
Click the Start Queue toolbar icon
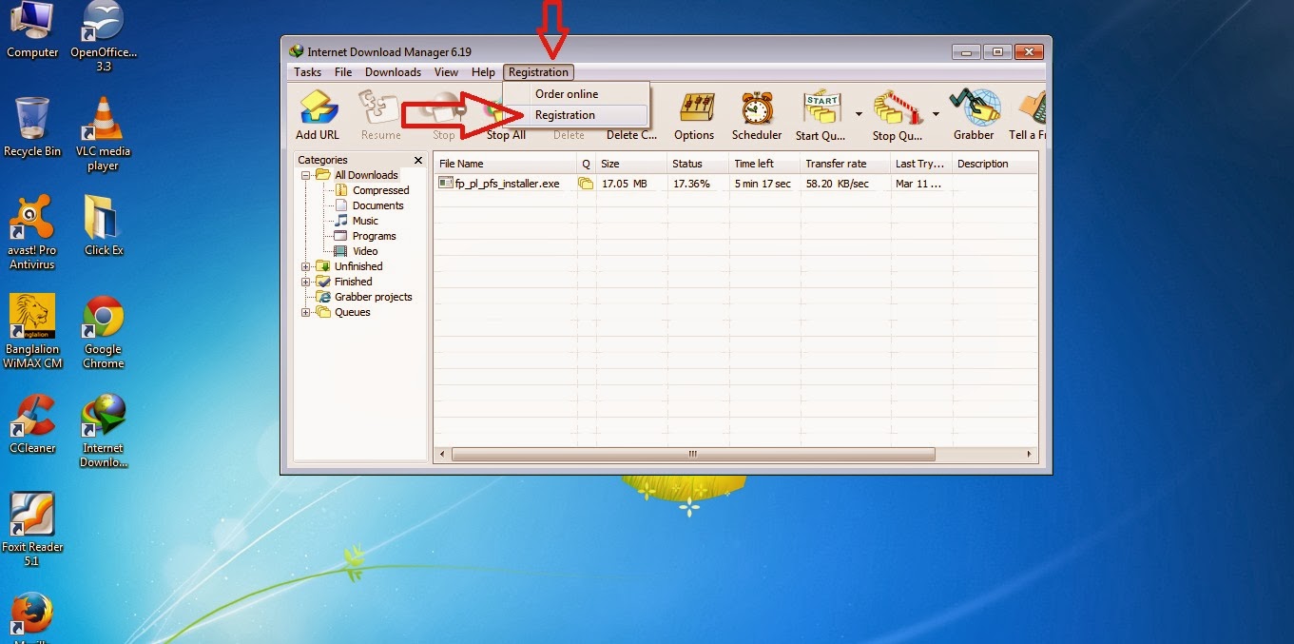821,116
